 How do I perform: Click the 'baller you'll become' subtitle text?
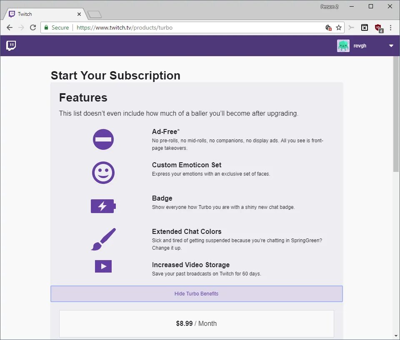(x=179, y=114)
